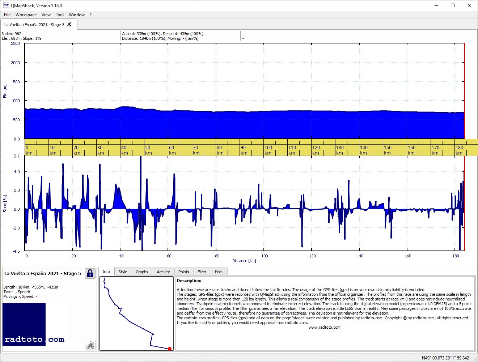The height and width of the screenshot is (362, 478).
Task: Switch to the Activity tab
Action: 163,272
